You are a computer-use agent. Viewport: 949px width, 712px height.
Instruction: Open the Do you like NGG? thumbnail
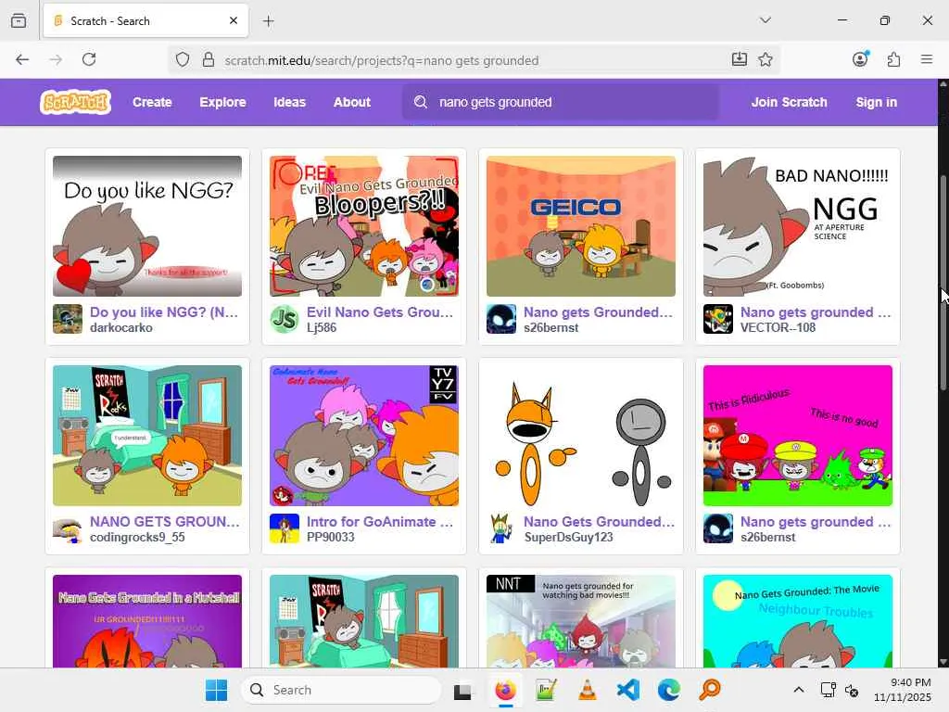147,226
